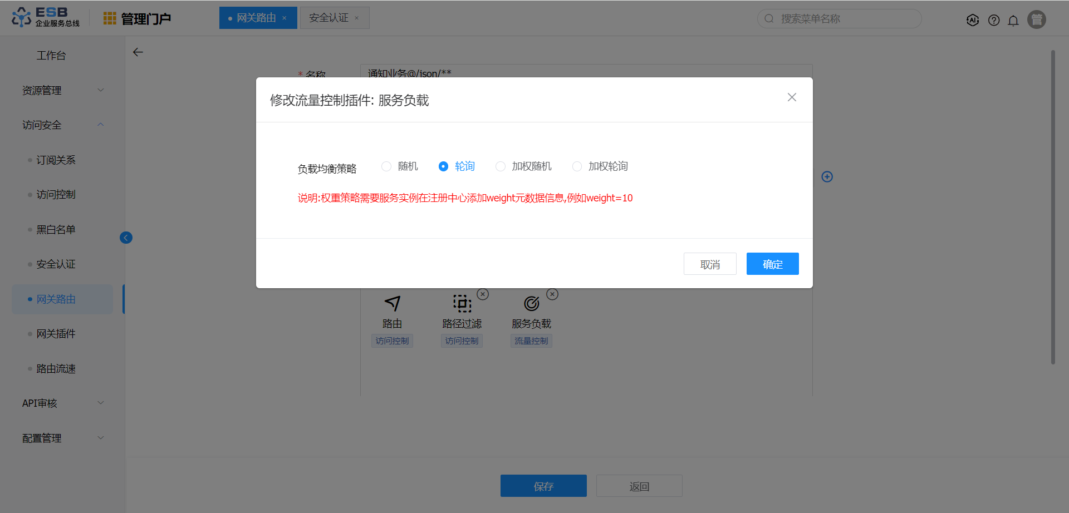The image size is (1069, 513).
Task: Collapse the 访问安全 sidebar menu
Action: tap(62, 125)
